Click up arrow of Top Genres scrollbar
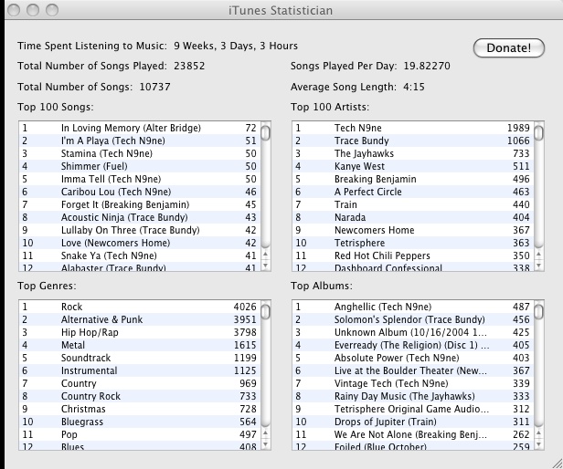Image resolution: width=563 pixels, height=469 pixels. click(x=265, y=433)
